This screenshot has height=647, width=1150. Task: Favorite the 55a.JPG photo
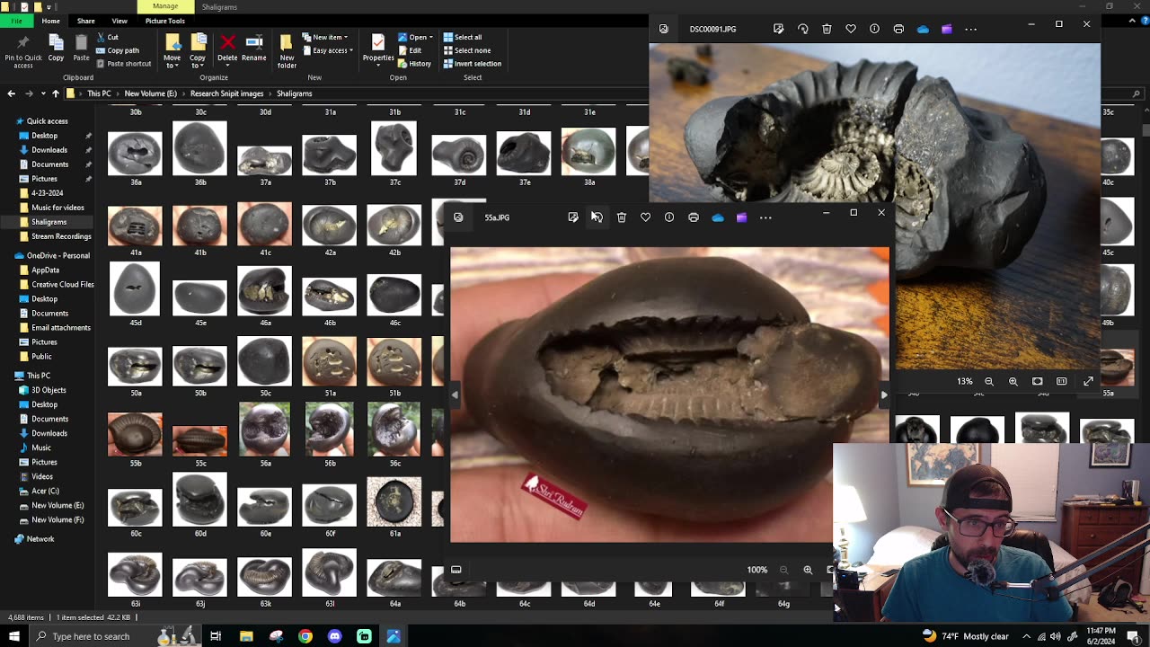(x=645, y=217)
